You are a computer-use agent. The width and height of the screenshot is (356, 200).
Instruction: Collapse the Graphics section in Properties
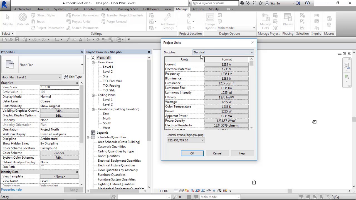click(77, 83)
